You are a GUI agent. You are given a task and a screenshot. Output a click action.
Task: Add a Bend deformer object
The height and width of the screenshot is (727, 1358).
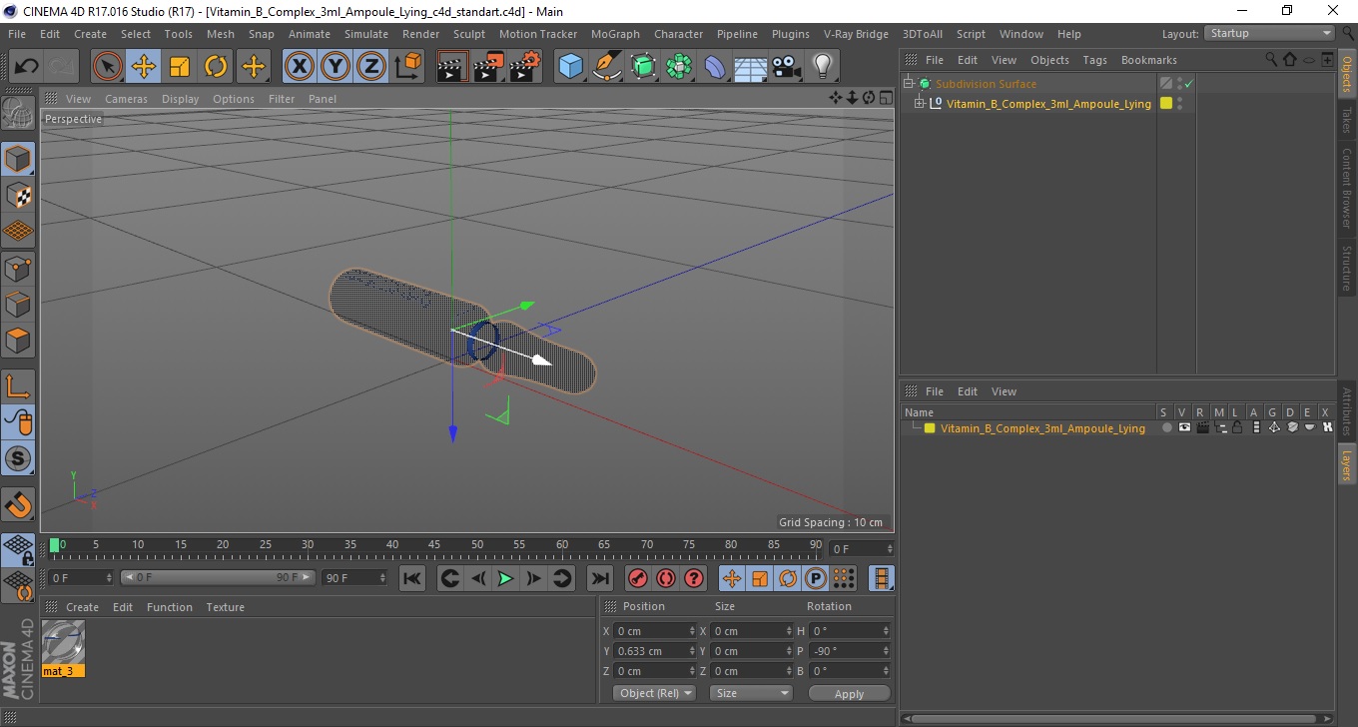[x=716, y=67]
